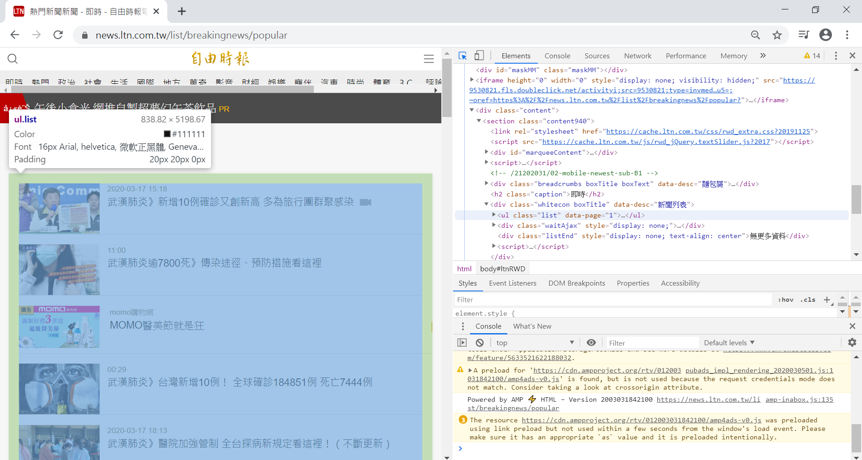Collapse the section content940 node

point(479,121)
